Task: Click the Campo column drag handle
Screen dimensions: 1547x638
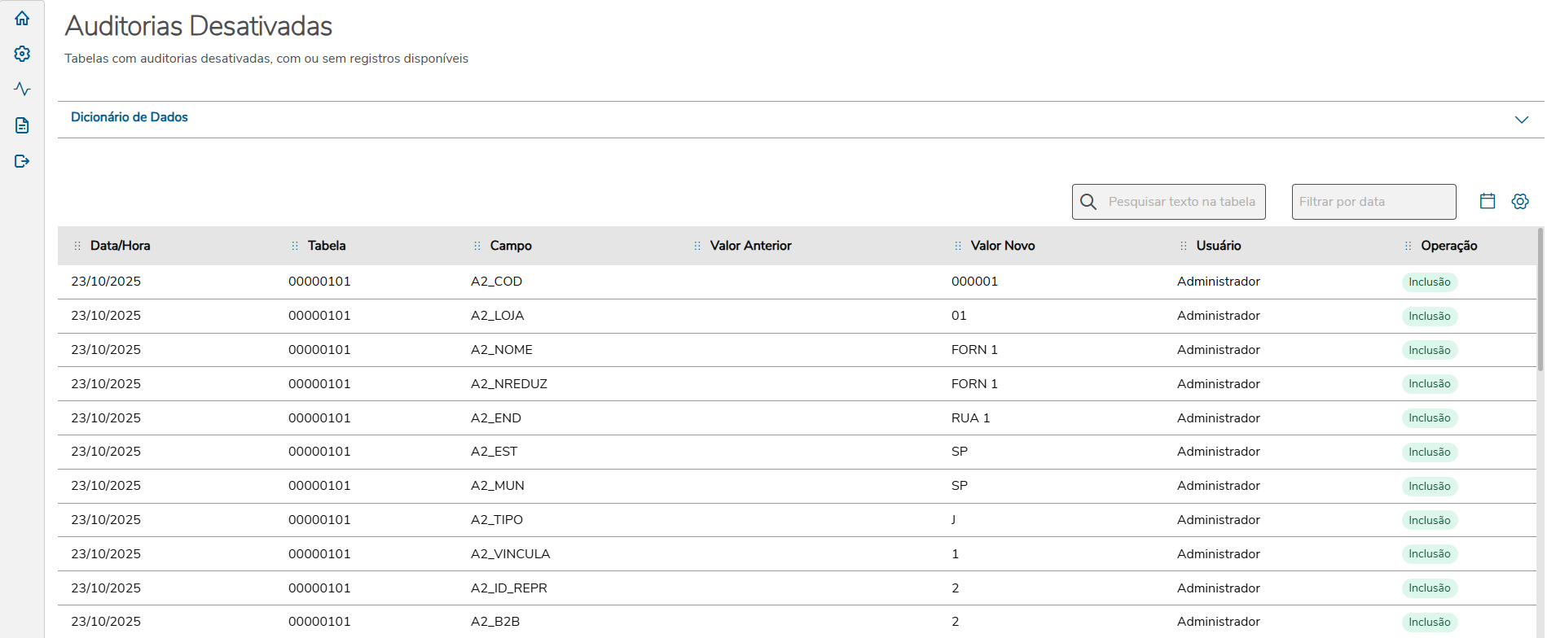Action: (477, 246)
